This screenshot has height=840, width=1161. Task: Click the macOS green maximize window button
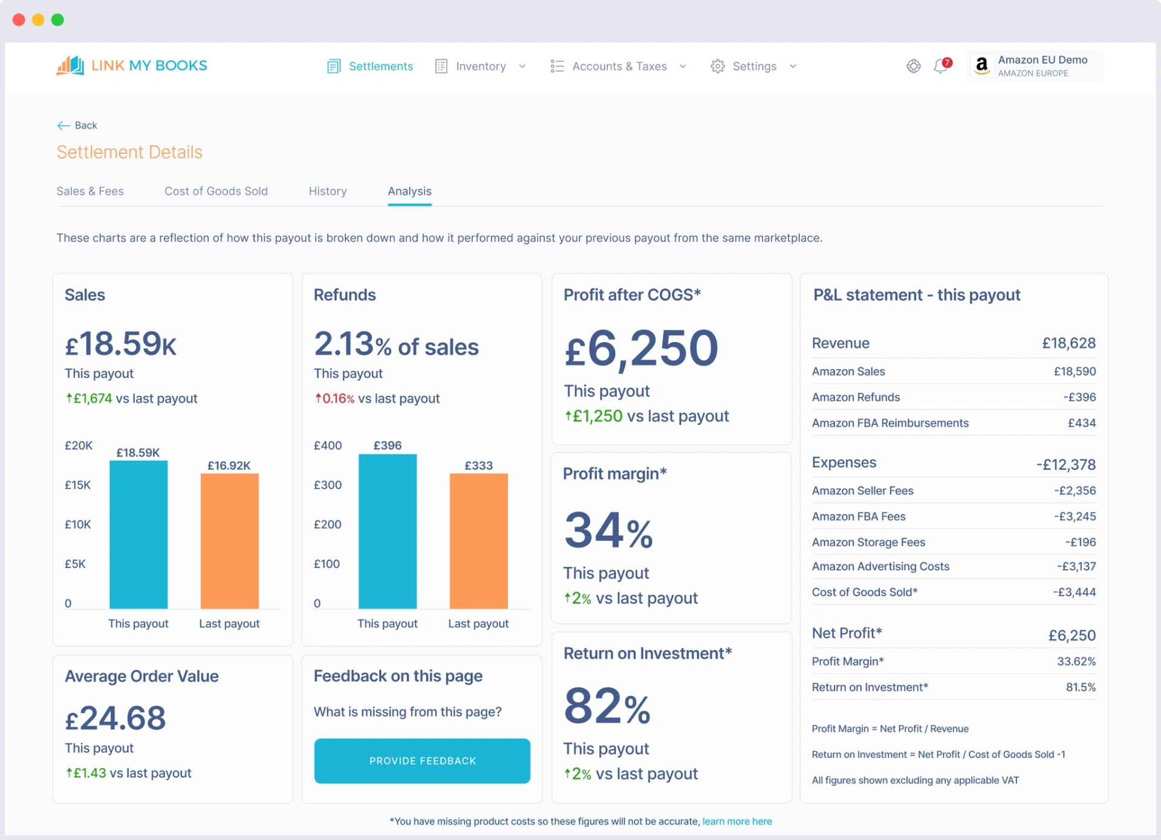(x=57, y=20)
